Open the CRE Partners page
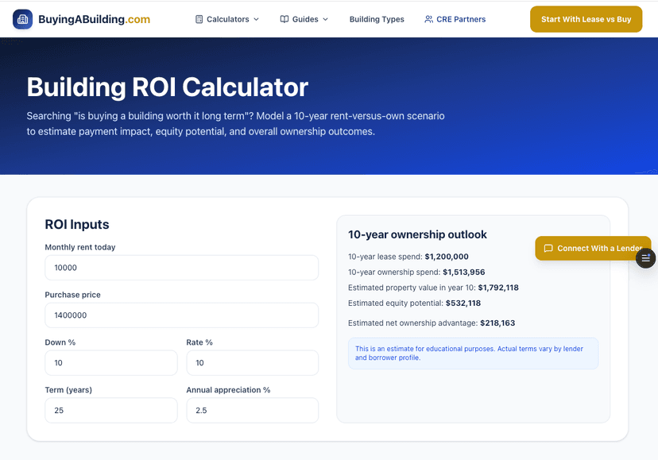658x460 pixels. pyautogui.click(x=461, y=19)
